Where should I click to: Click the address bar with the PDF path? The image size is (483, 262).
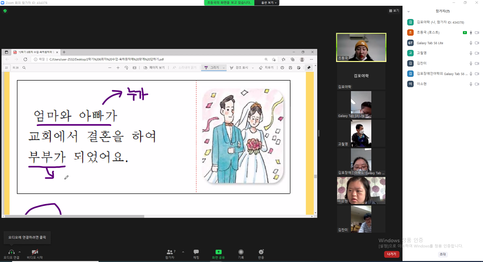click(148, 59)
